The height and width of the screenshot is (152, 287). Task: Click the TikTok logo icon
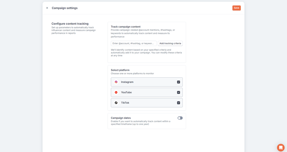click(116, 103)
